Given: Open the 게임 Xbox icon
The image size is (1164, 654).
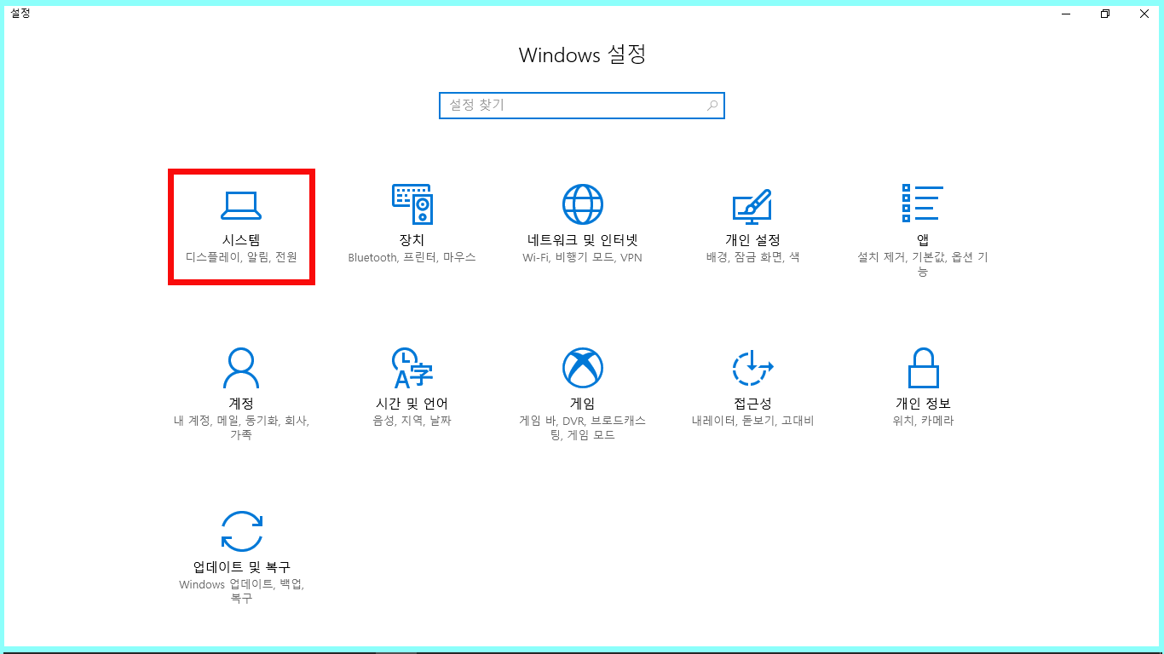Looking at the screenshot, I should [583, 368].
